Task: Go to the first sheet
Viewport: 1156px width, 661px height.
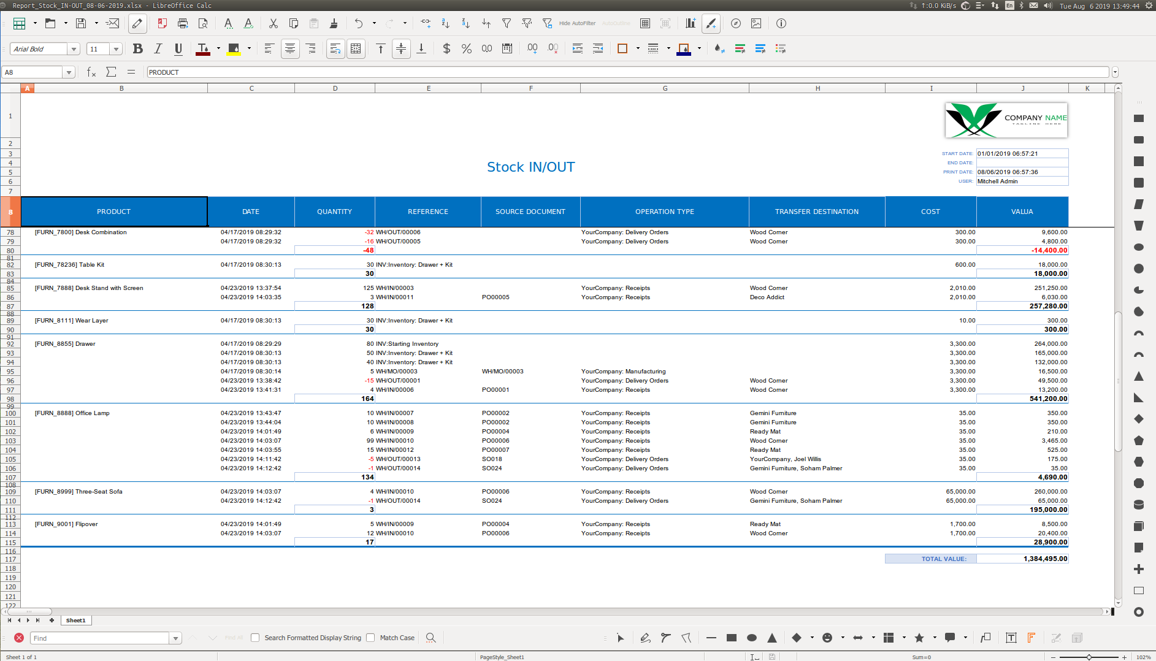Action: pos(9,621)
